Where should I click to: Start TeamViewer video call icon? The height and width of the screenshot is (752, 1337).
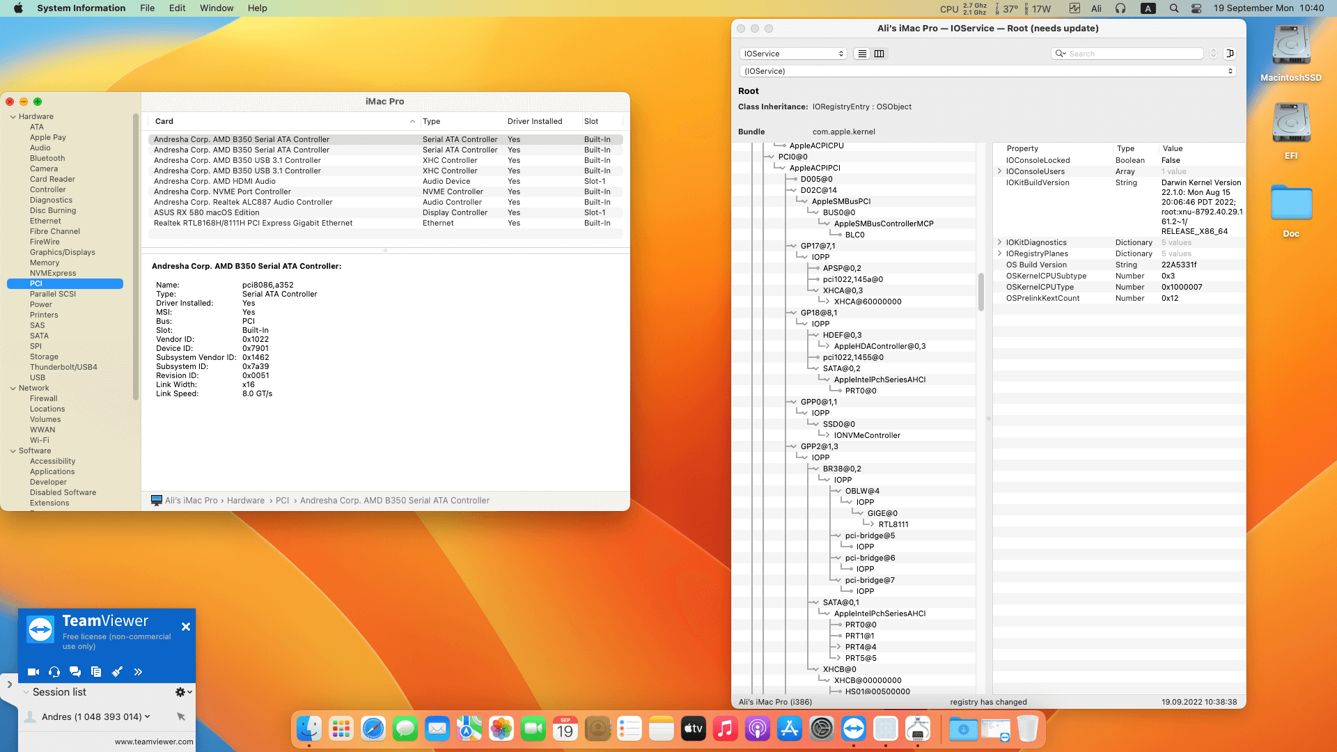33,672
